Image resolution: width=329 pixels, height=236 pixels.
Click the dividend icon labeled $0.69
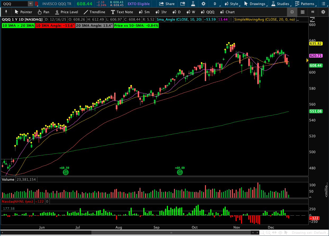180,172
